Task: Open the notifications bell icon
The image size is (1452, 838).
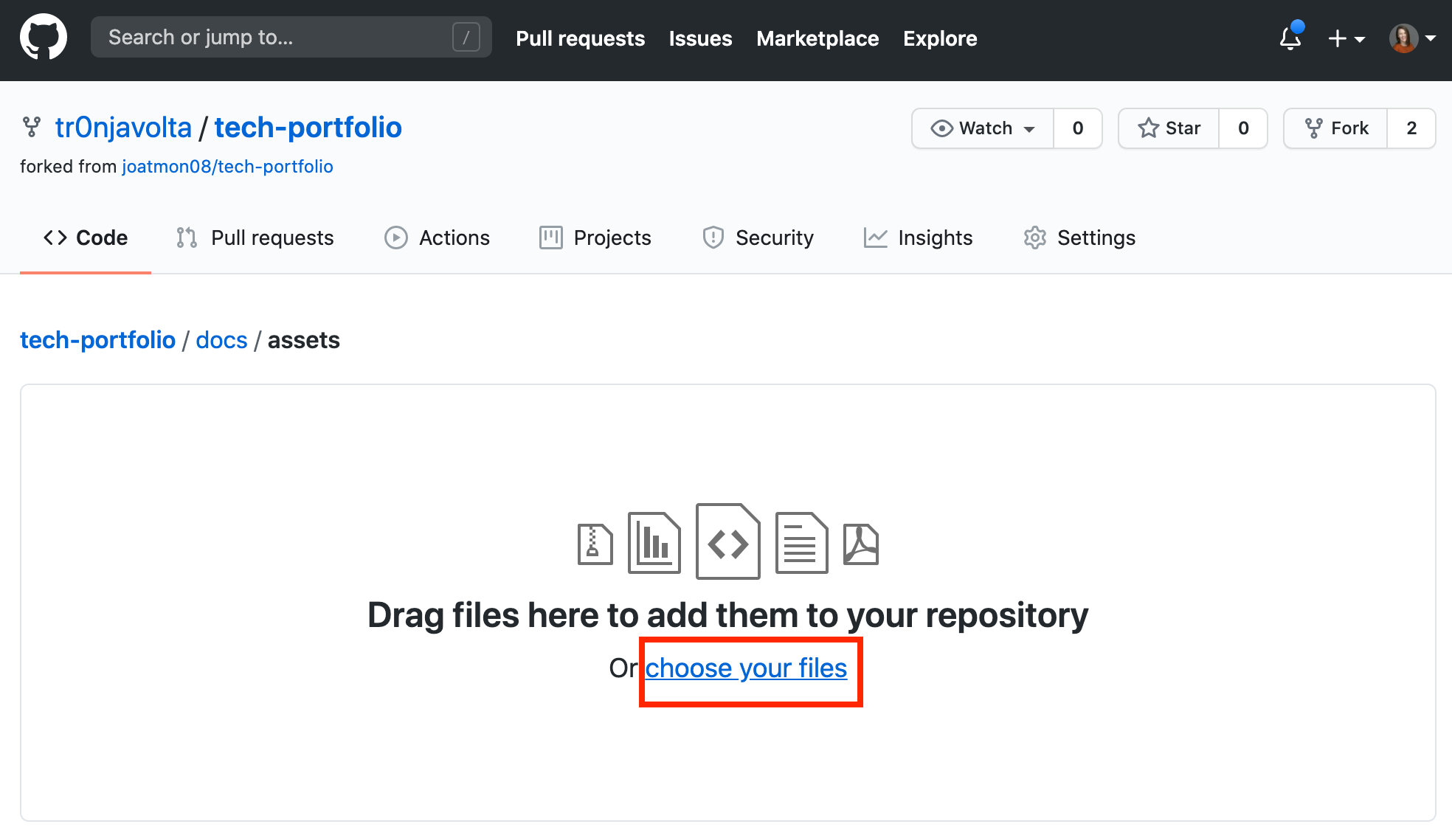Action: pos(1290,38)
